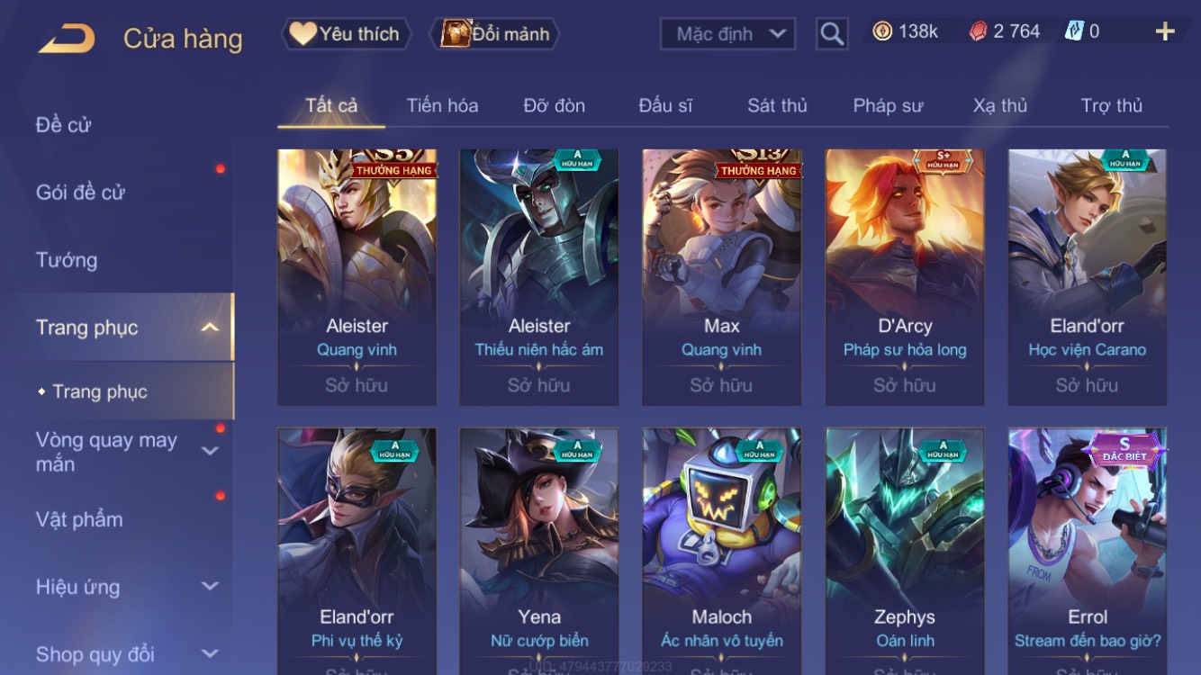Select the Trang phục sub-item in sidebar

point(99,391)
